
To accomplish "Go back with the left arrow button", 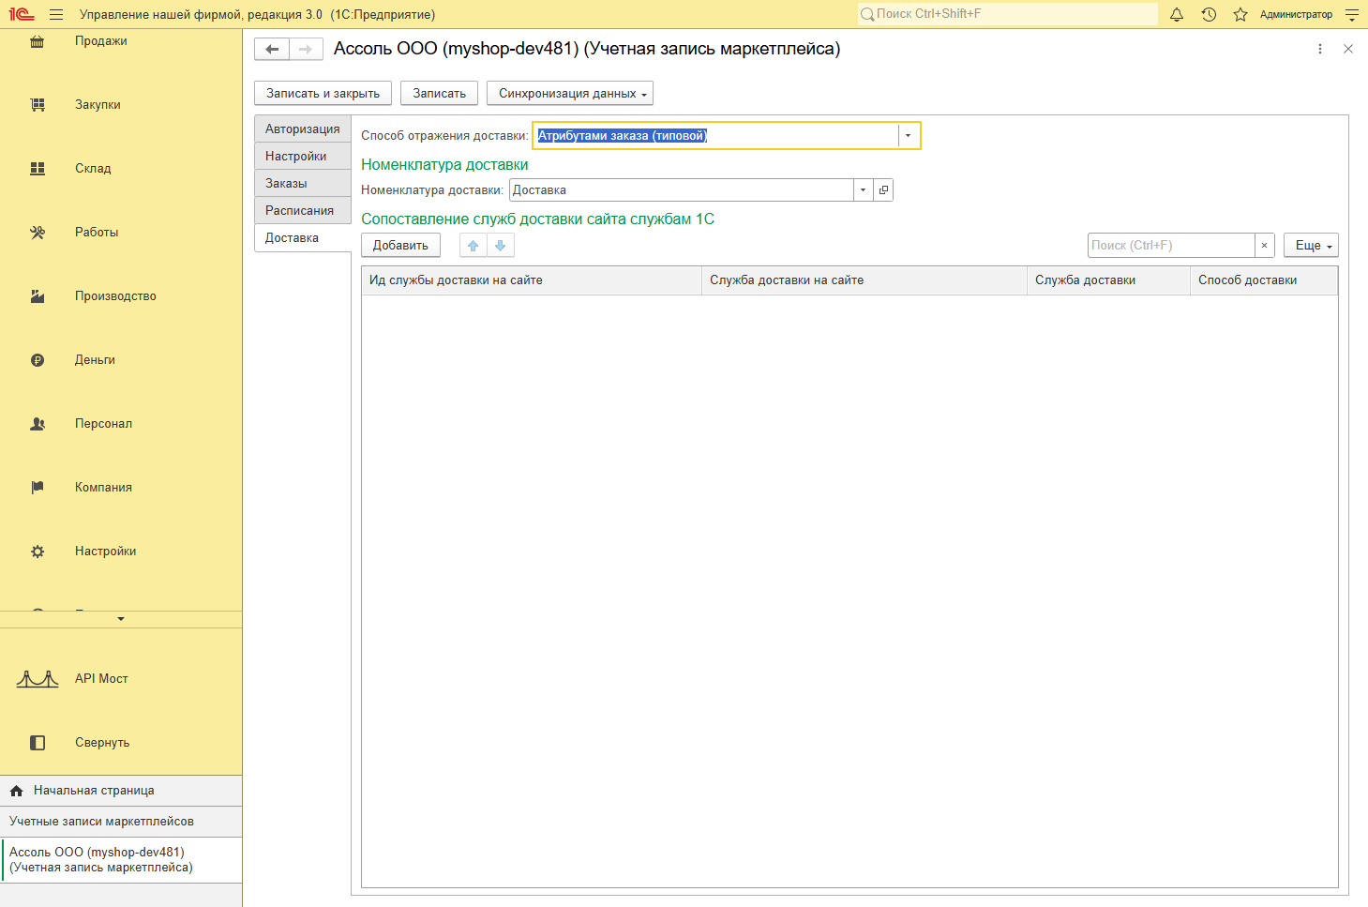I will coord(272,49).
